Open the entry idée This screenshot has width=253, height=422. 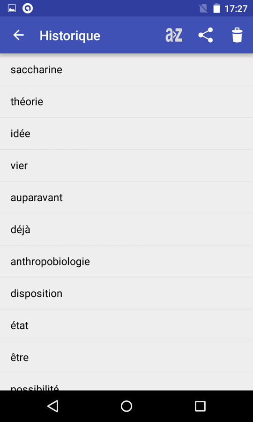126,134
